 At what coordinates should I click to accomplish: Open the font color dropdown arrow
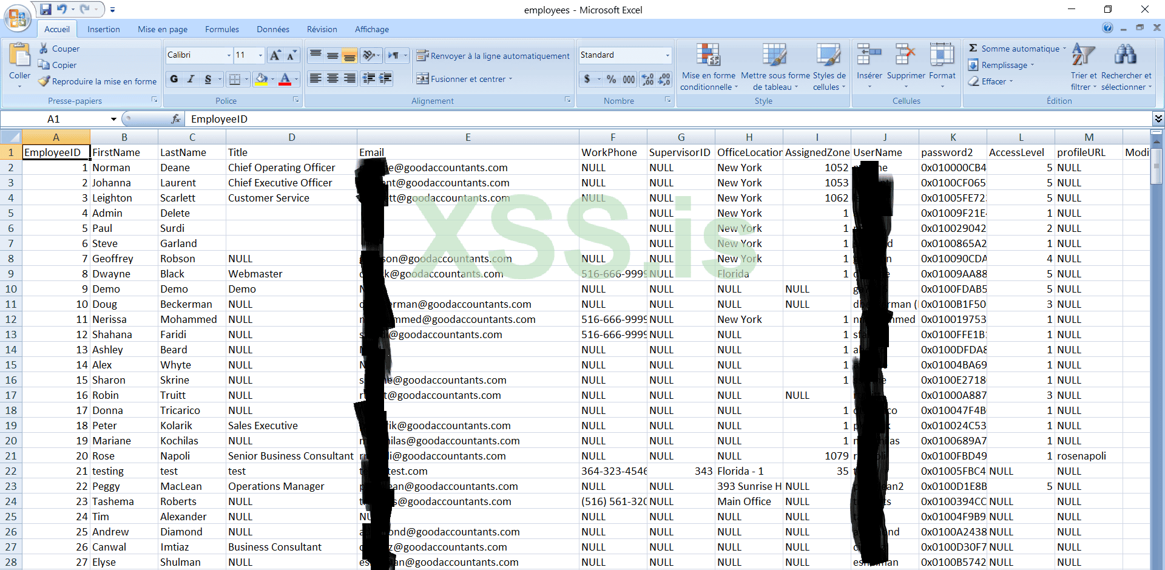coord(296,79)
